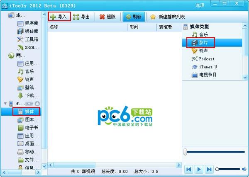Select the 网.. globe node
Viewport: 249px width, 177px height.
[17, 56]
